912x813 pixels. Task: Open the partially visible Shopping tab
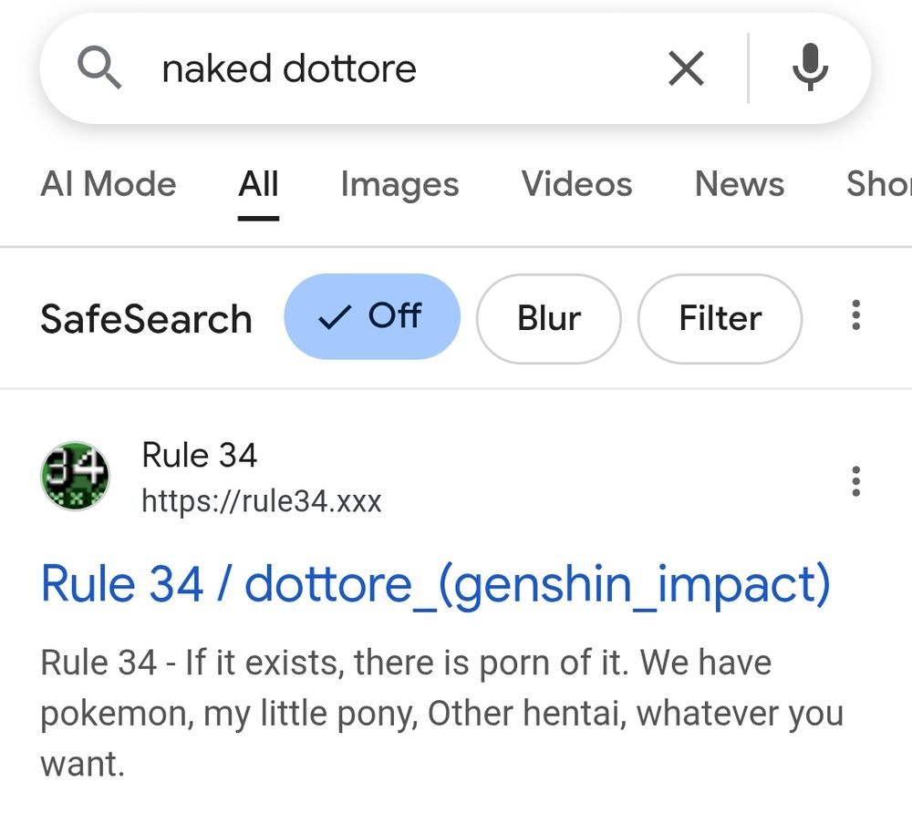[878, 184]
